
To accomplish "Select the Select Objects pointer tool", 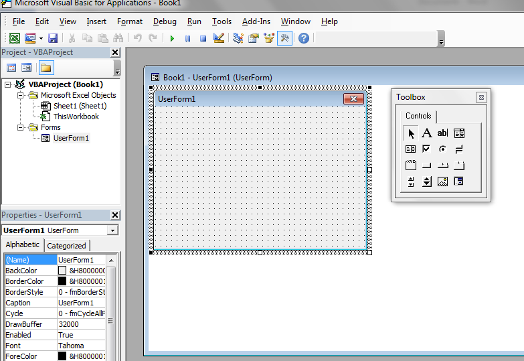I will tap(410, 133).
